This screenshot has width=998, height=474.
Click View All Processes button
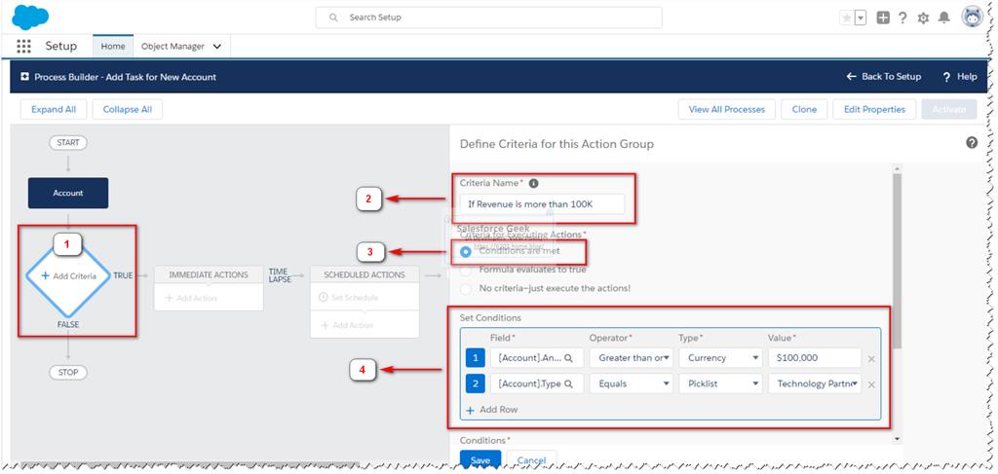(x=727, y=109)
